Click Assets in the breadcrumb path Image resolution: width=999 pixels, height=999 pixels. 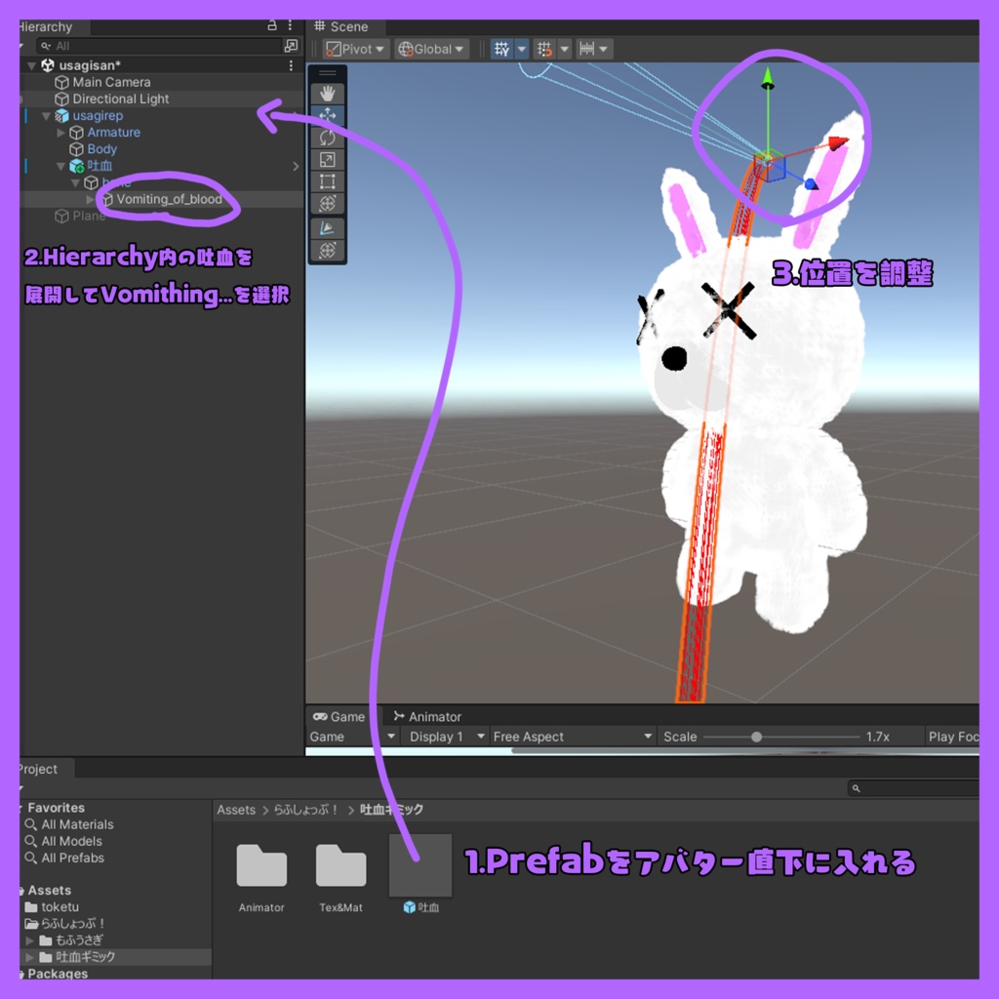point(235,809)
